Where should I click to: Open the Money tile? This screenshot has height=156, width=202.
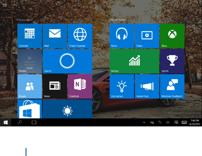(x=134, y=61)
